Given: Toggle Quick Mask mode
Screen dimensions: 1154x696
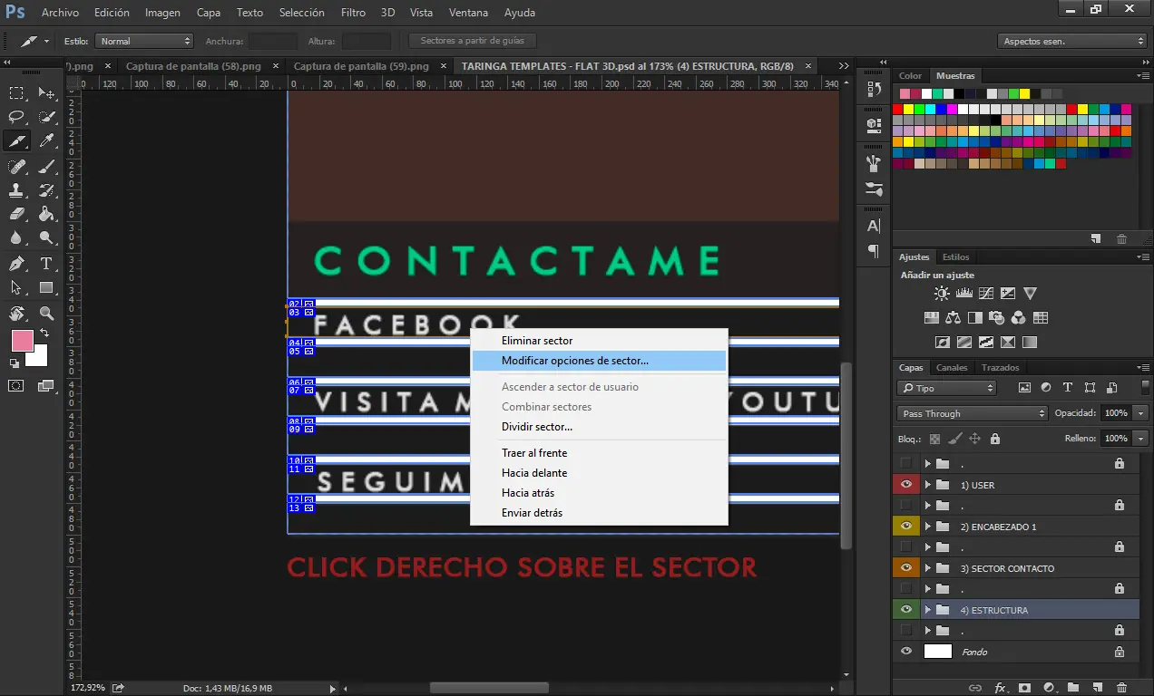Looking at the screenshot, I should point(16,385).
